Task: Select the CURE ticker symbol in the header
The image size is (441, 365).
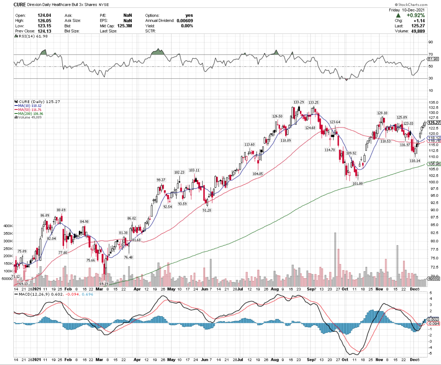Action: tap(20, 5)
